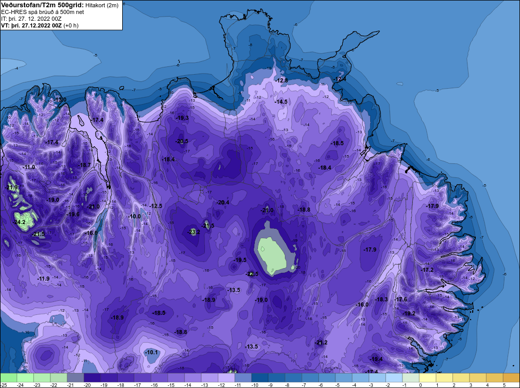The image size is (520, 388).
Task: Click the -22.5 value near the green area
Action: (x=252, y=274)
